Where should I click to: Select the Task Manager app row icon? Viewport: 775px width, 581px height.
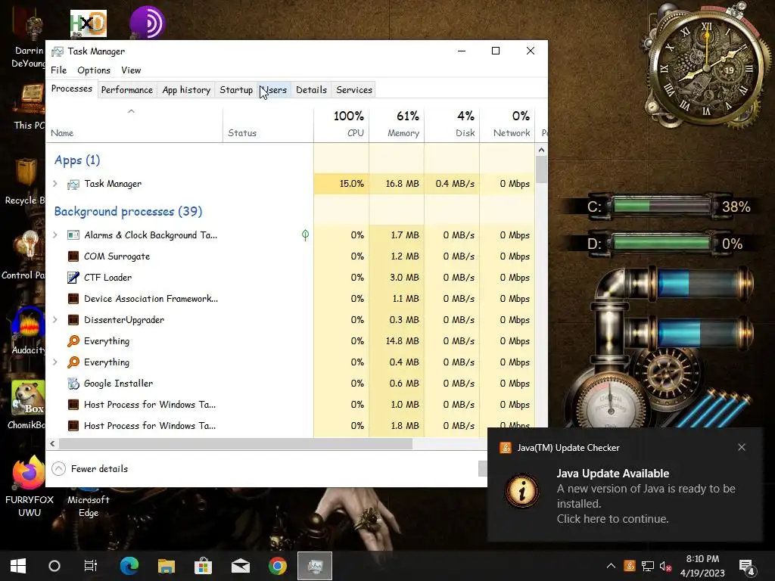point(73,185)
